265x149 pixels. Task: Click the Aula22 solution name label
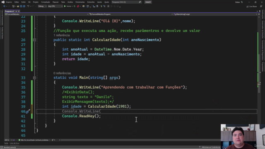148,2
